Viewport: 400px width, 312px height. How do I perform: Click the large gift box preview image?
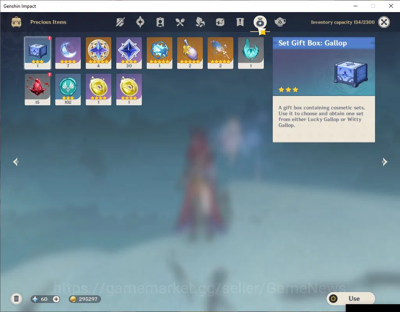click(351, 74)
